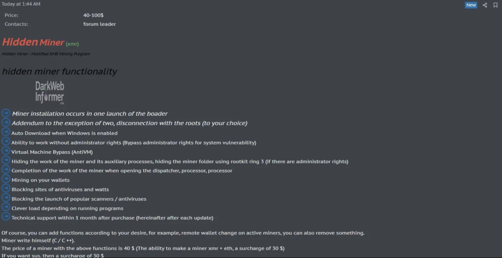This screenshot has height=258, width=502.
Task: Click the arrow bullet beside Mining on your wallets
Action: [x=6, y=179]
